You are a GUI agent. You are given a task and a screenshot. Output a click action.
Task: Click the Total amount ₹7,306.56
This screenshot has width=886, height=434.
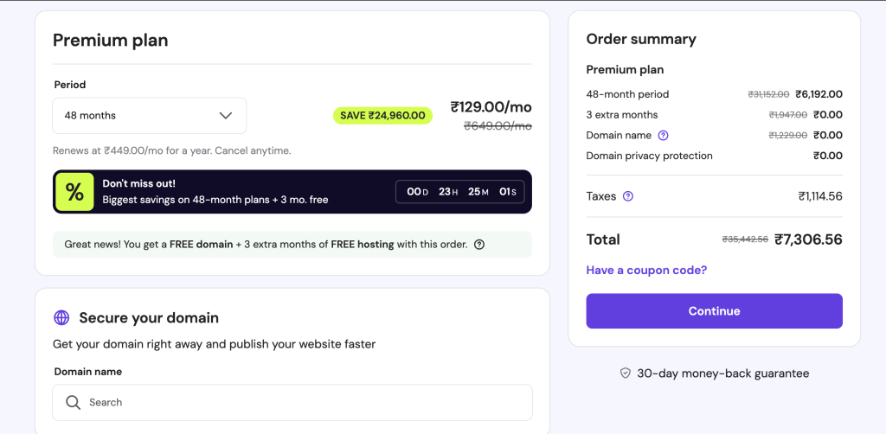click(x=808, y=239)
